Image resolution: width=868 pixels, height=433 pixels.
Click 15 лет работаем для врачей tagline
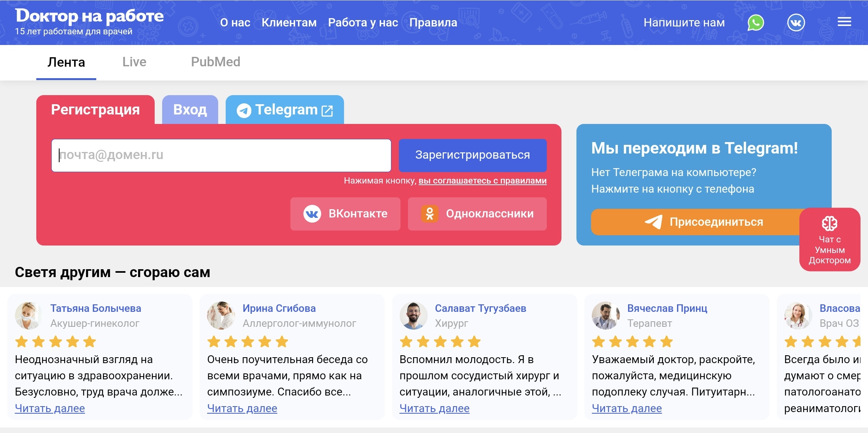pos(74,32)
